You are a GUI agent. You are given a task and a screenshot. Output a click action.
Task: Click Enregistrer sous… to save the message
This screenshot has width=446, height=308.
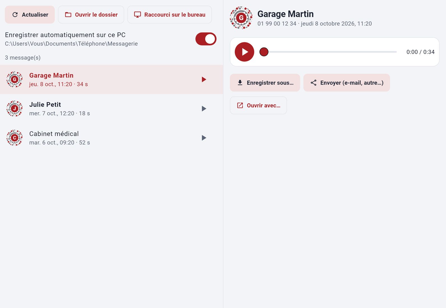point(265,83)
